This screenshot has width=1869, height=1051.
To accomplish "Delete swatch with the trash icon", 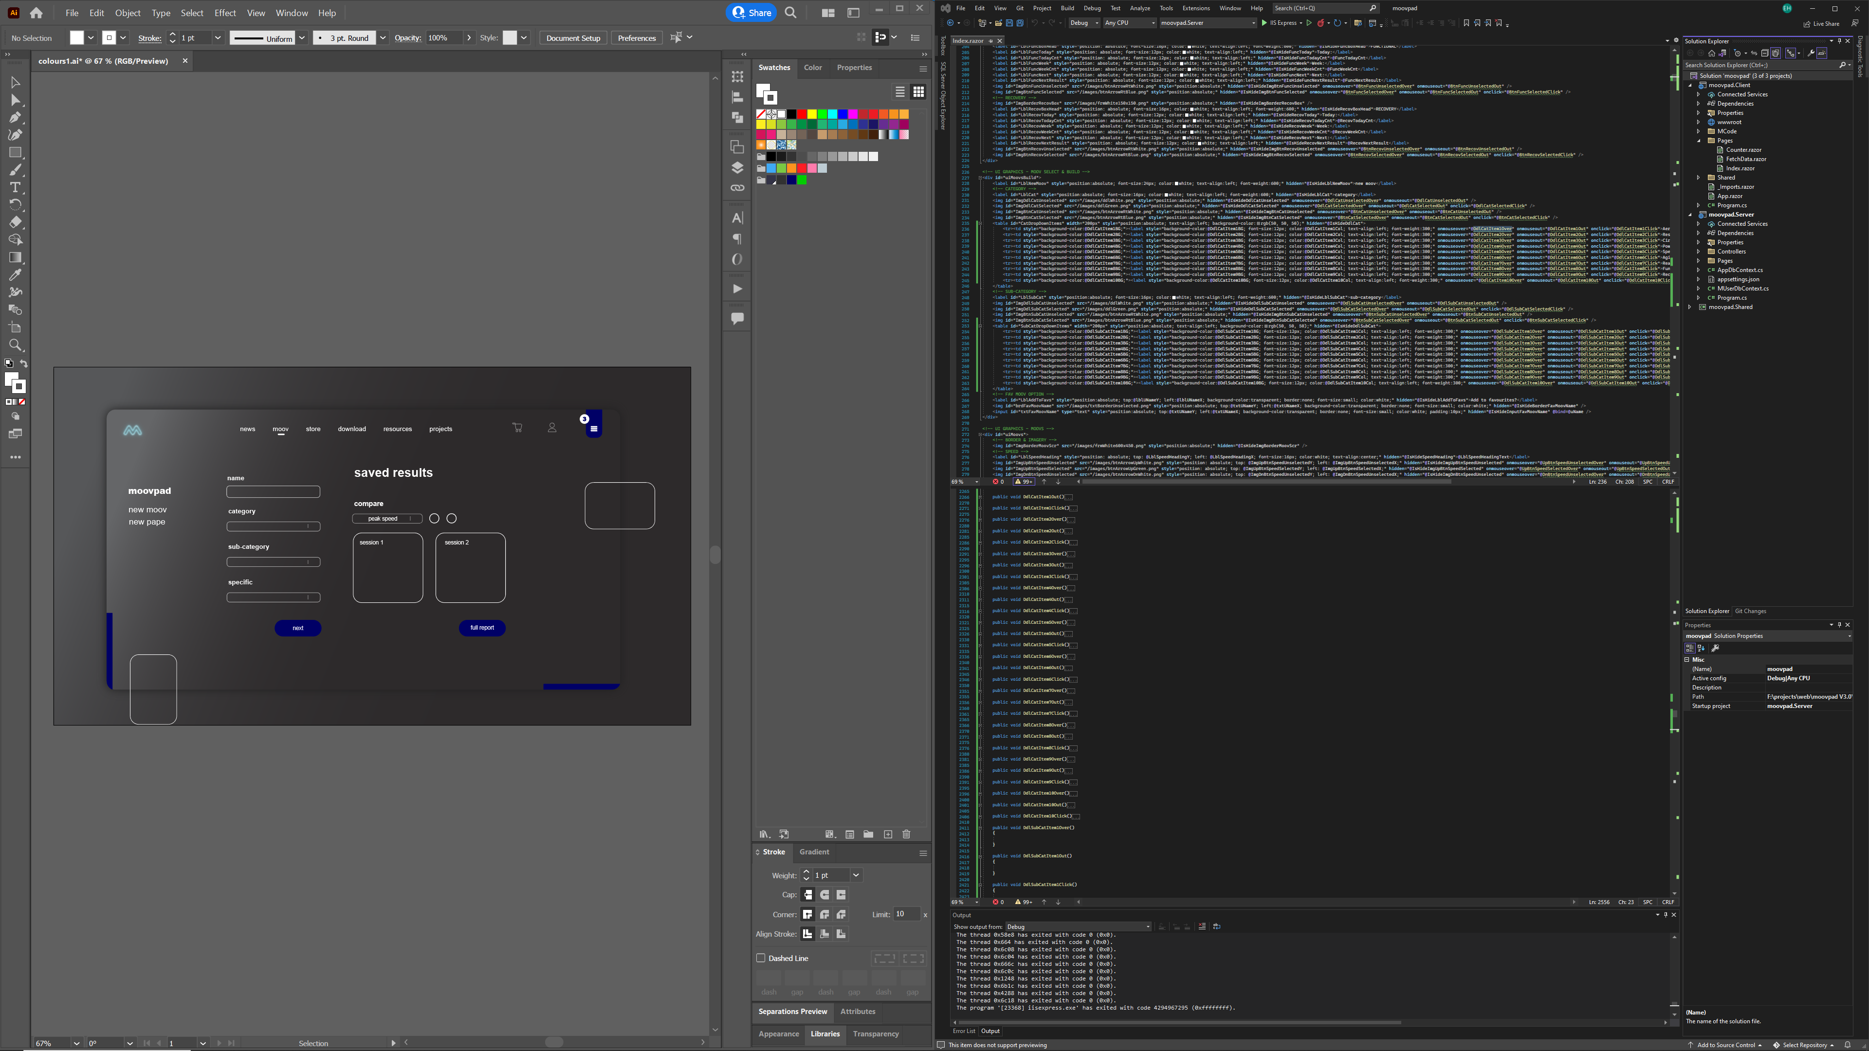I will click(906, 834).
